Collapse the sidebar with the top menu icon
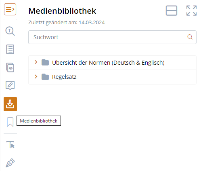203x171 pixels. (x=10, y=9)
